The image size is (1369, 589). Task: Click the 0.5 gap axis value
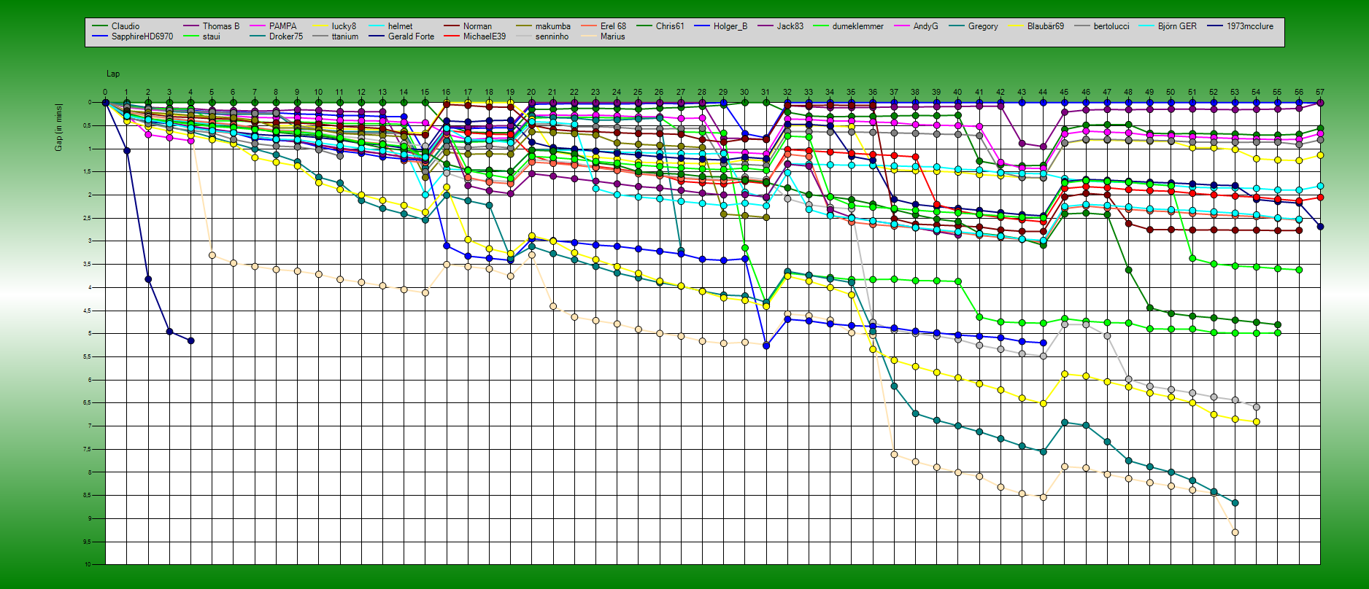88,126
